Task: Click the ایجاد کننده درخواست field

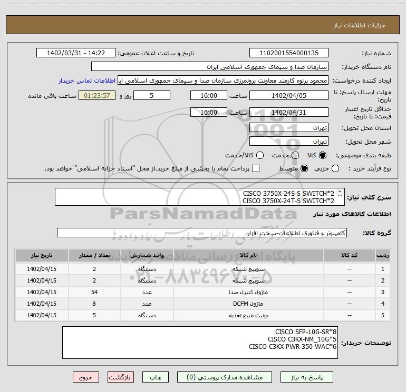Action: pos(223,81)
